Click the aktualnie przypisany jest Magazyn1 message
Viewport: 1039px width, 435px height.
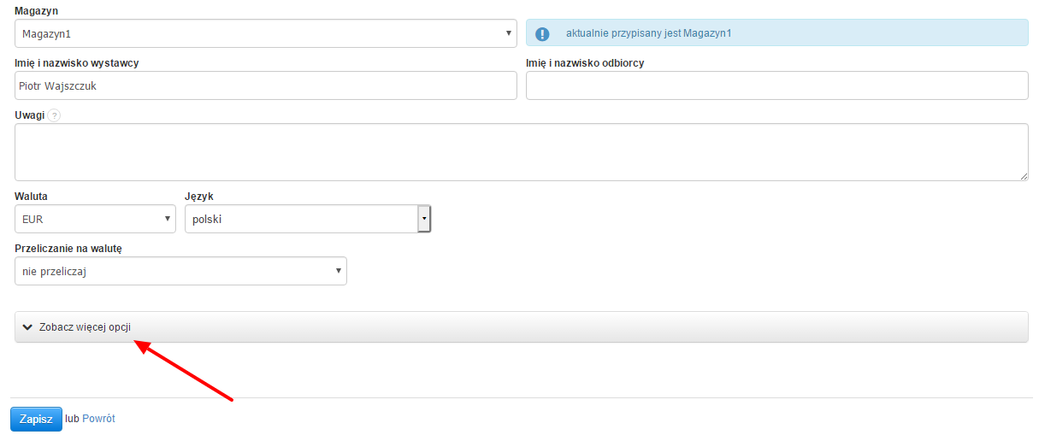[x=648, y=33]
